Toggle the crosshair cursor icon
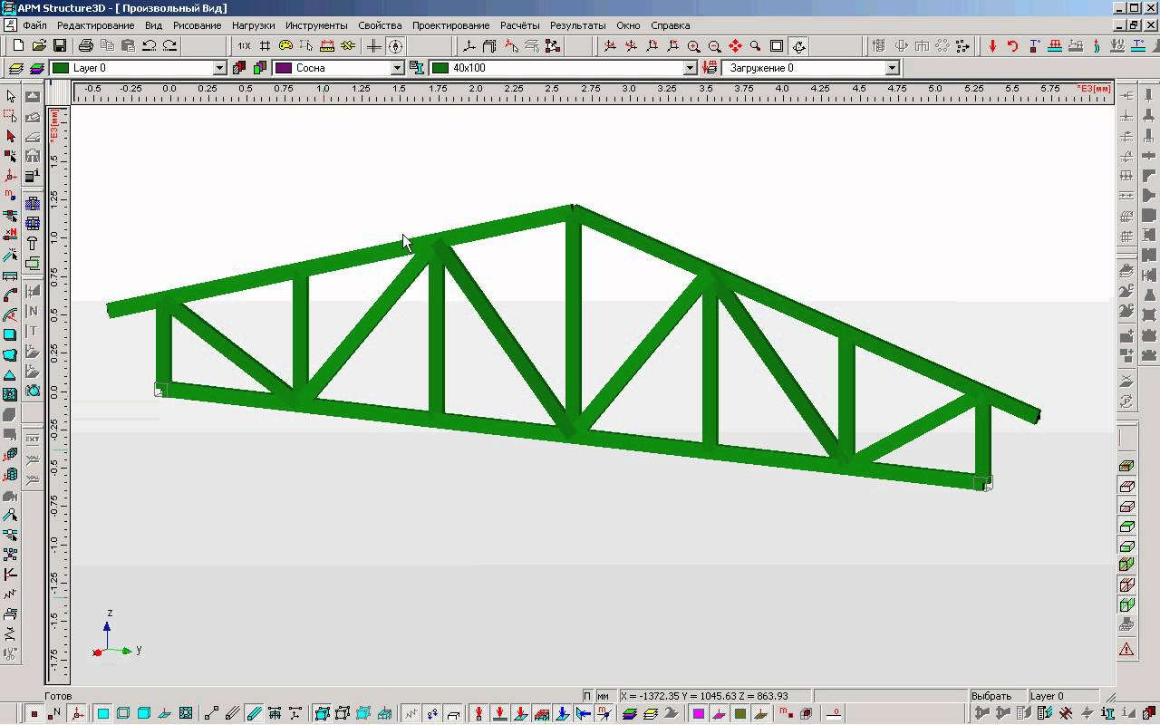Screen dimensions: 1160x725 (x=374, y=45)
